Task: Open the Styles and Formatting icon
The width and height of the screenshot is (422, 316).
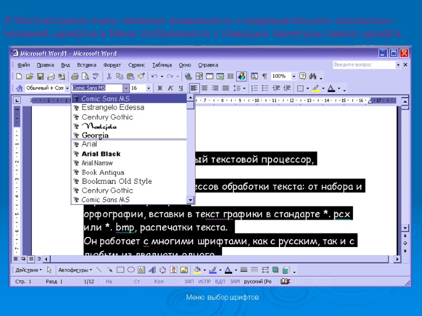Action: [x=19, y=88]
